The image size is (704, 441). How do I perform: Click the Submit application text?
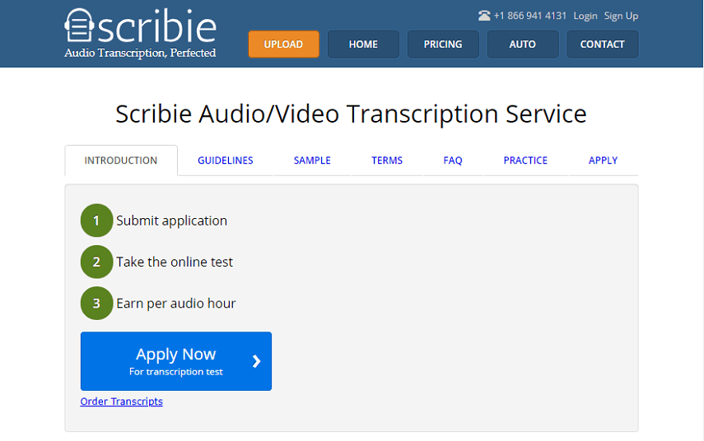point(171,220)
